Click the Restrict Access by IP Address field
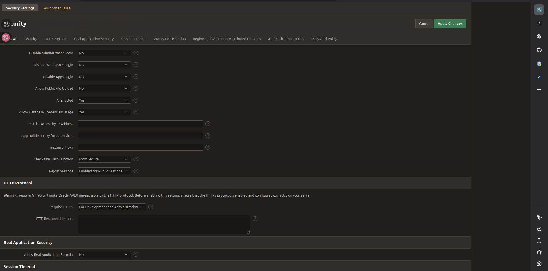The height and width of the screenshot is (271, 548). click(140, 124)
